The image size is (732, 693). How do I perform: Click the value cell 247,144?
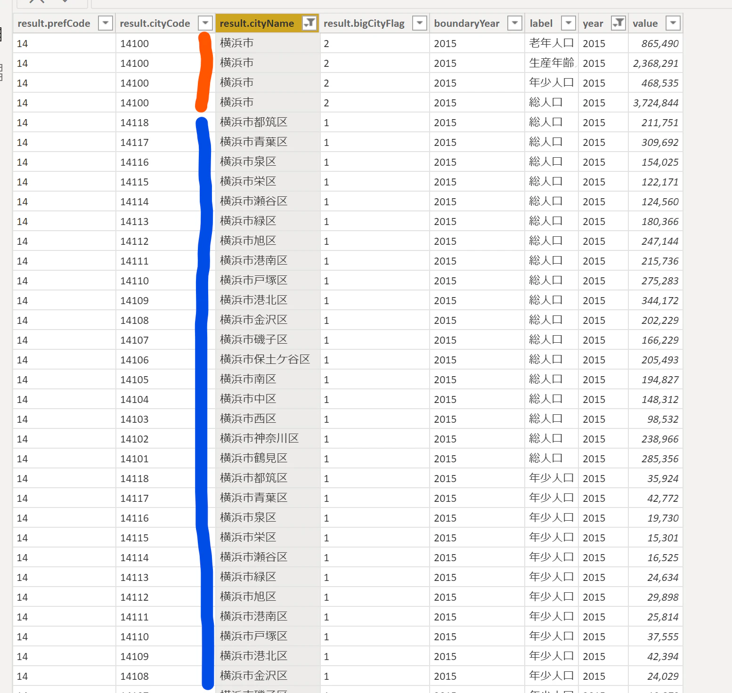(x=655, y=241)
